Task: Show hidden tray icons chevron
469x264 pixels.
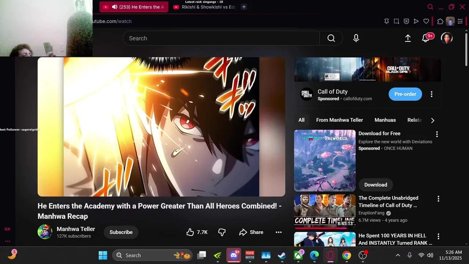Action: click(398, 256)
